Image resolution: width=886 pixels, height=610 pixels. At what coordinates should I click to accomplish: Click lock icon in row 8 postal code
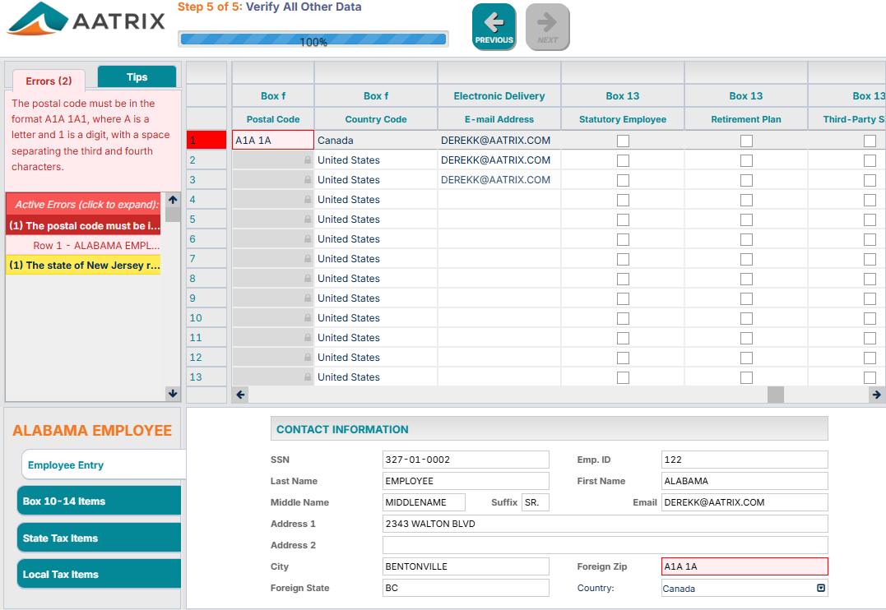pyautogui.click(x=308, y=279)
